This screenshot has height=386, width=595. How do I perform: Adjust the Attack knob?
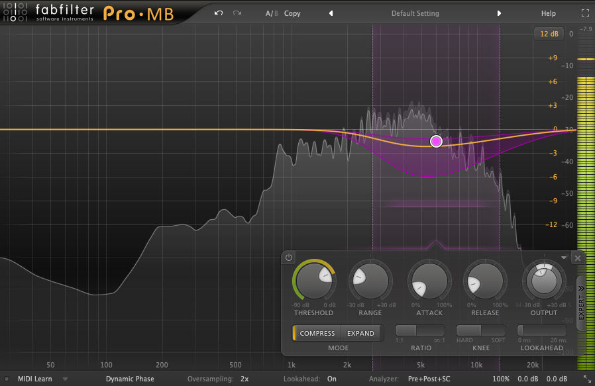tap(429, 281)
